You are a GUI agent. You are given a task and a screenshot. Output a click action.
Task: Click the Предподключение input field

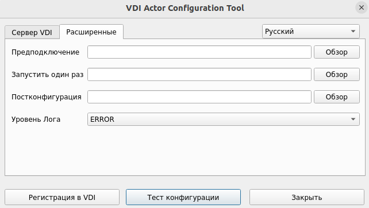tap(199, 52)
